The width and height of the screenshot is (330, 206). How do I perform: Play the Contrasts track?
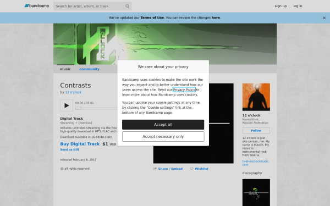[67, 105]
